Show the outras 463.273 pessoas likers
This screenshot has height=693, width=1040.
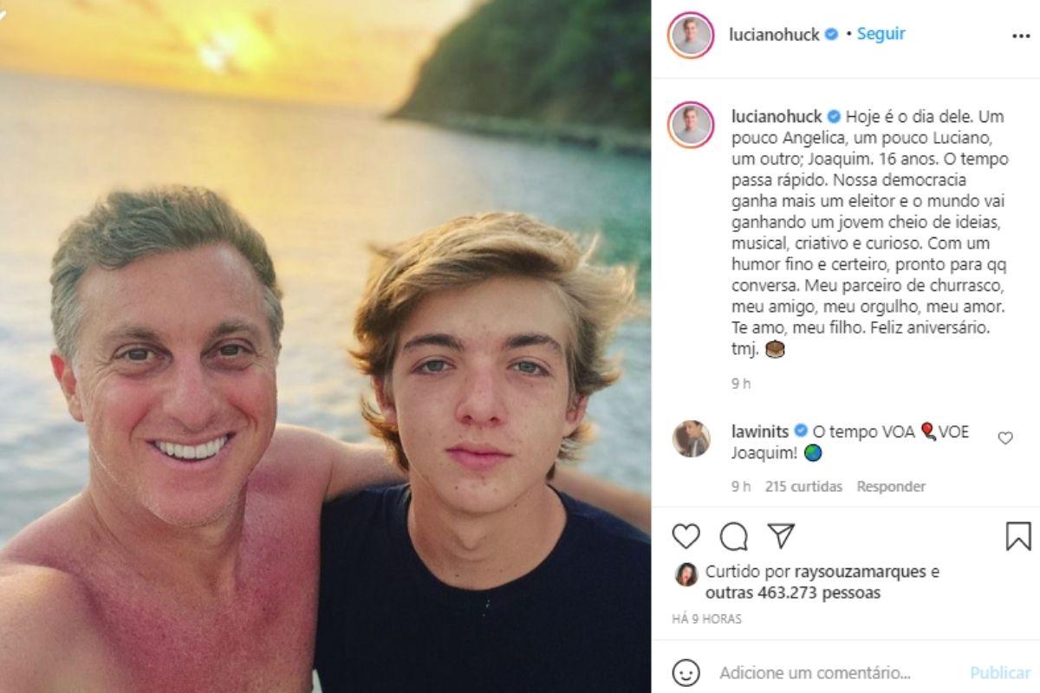[792, 593]
